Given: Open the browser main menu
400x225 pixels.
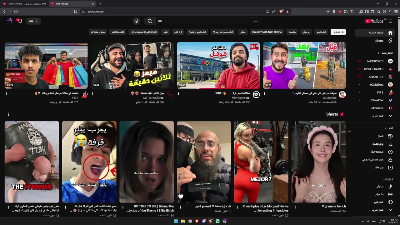Looking at the screenshot, I should (x=396, y=12).
